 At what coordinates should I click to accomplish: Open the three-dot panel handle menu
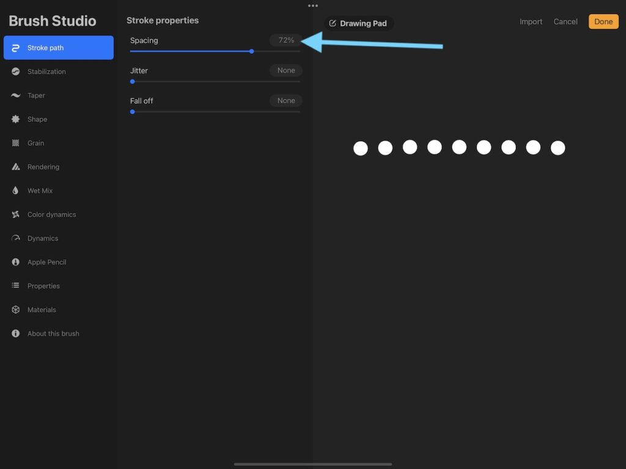312,5
